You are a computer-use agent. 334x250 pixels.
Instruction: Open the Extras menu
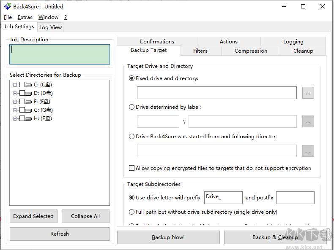(25, 17)
